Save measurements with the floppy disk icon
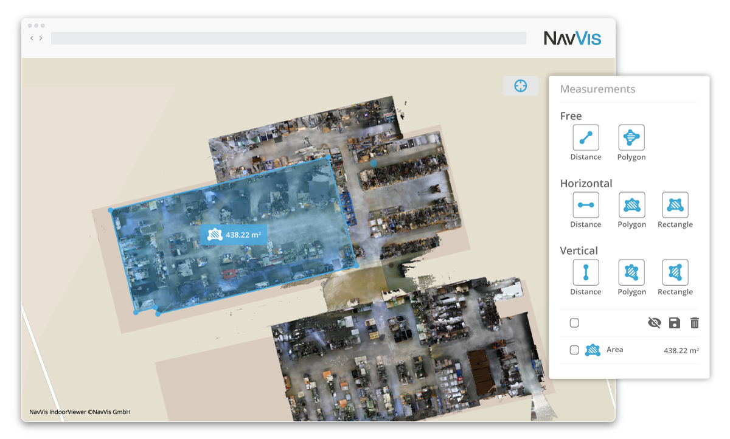The image size is (730, 439). (x=674, y=323)
